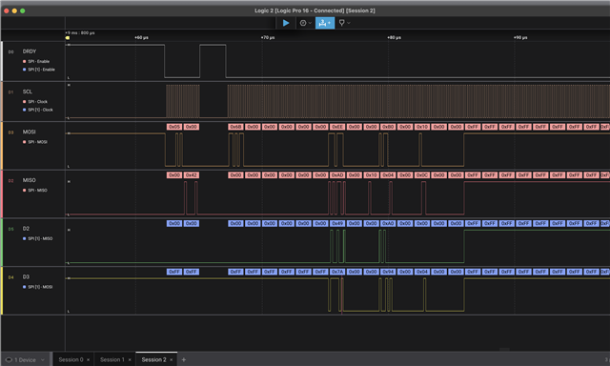Click the SPI [1] - MOSI analyzer label
The width and height of the screenshot is (610, 366).
tap(40, 287)
